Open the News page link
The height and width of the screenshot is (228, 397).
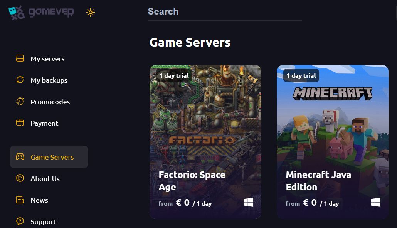click(39, 200)
